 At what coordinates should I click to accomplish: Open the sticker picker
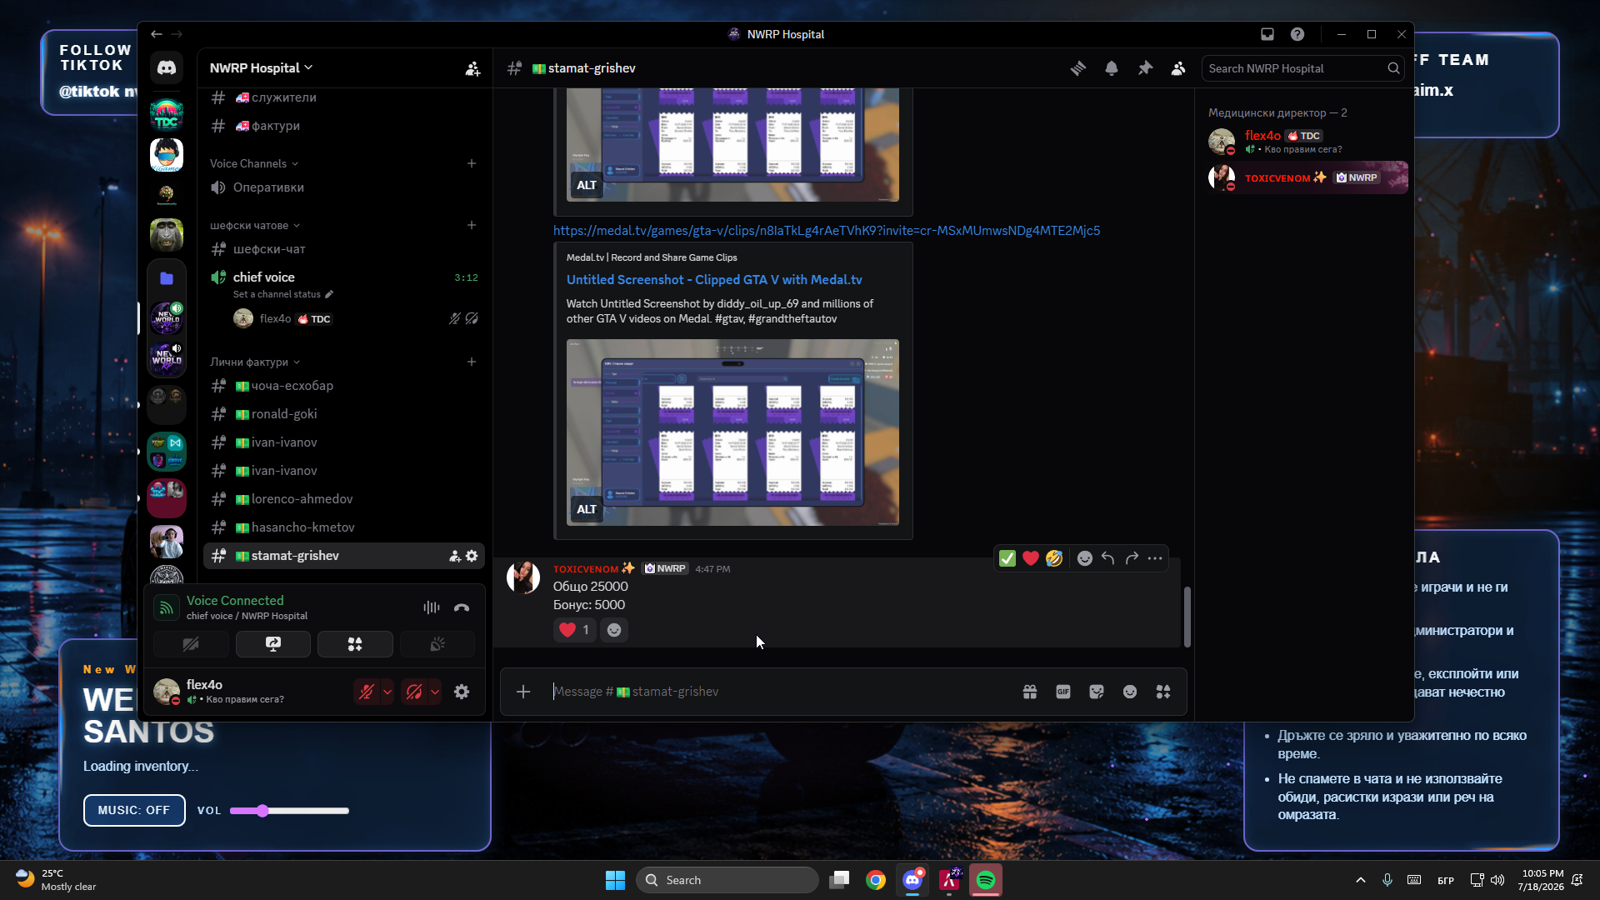(1097, 692)
